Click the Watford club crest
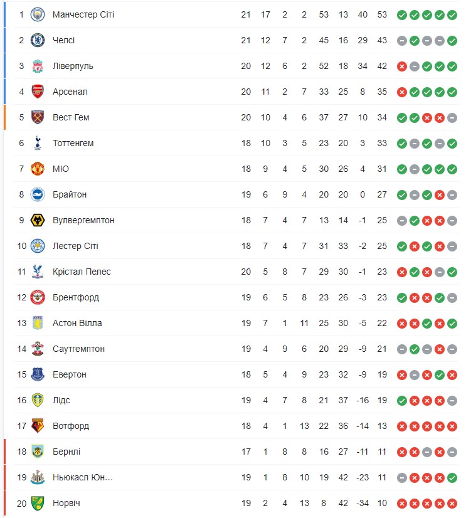Image resolution: width=471 pixels, height=518 pixels. tap(38, 426)
